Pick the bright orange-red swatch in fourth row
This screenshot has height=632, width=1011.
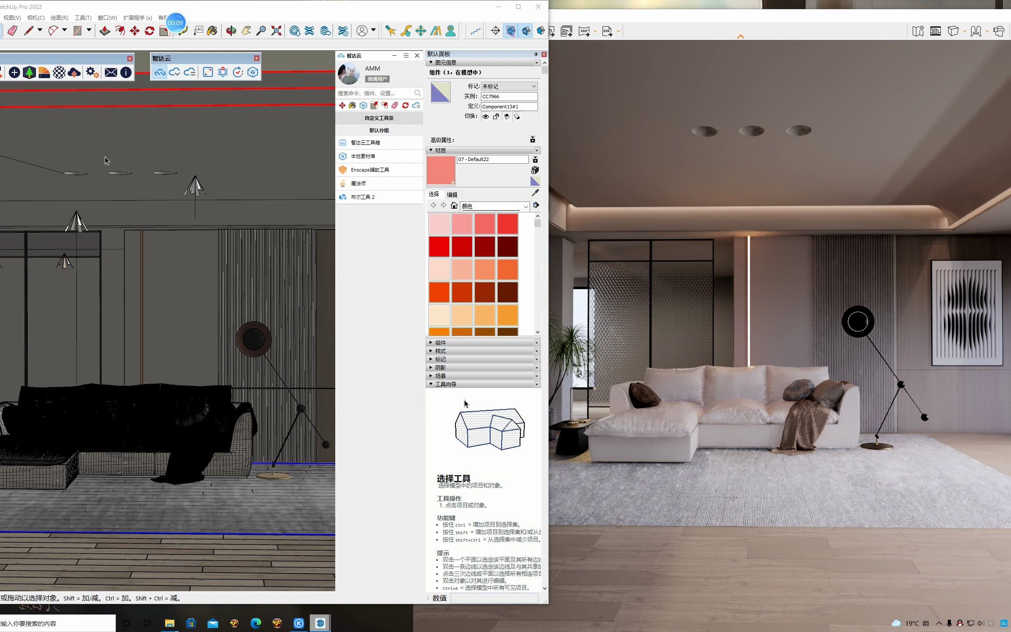tap(439, 292)
